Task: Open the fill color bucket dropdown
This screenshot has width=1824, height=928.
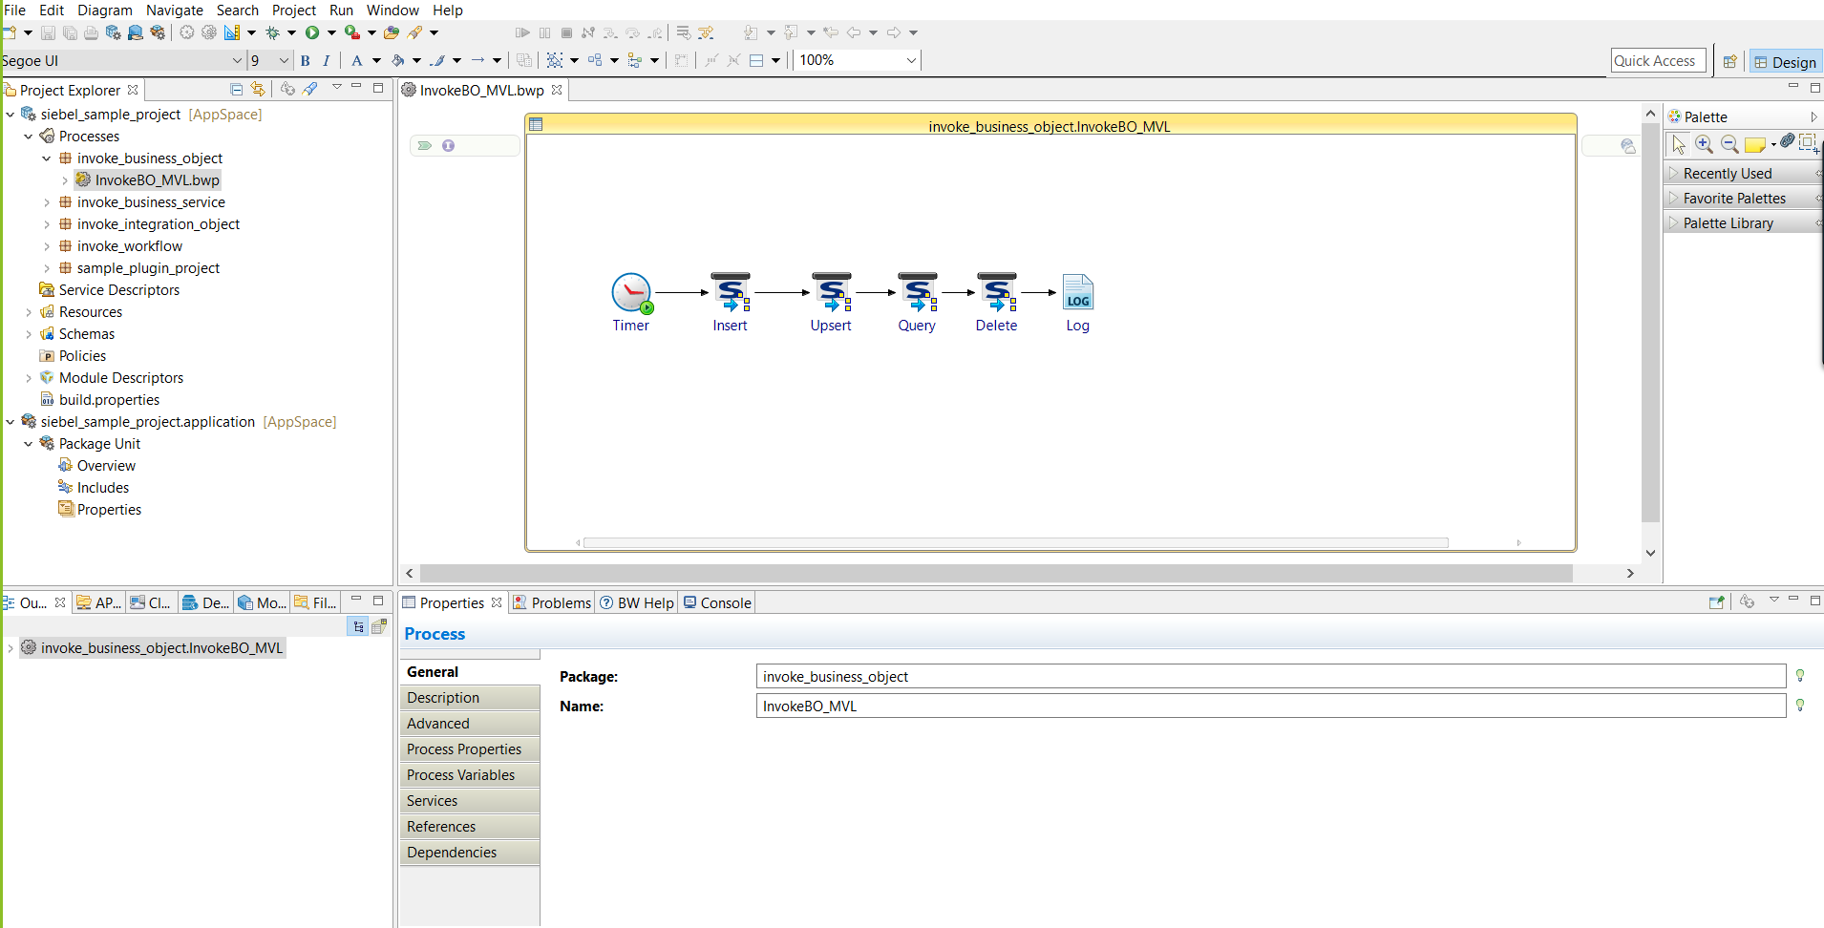Action: tap(416, 60)
